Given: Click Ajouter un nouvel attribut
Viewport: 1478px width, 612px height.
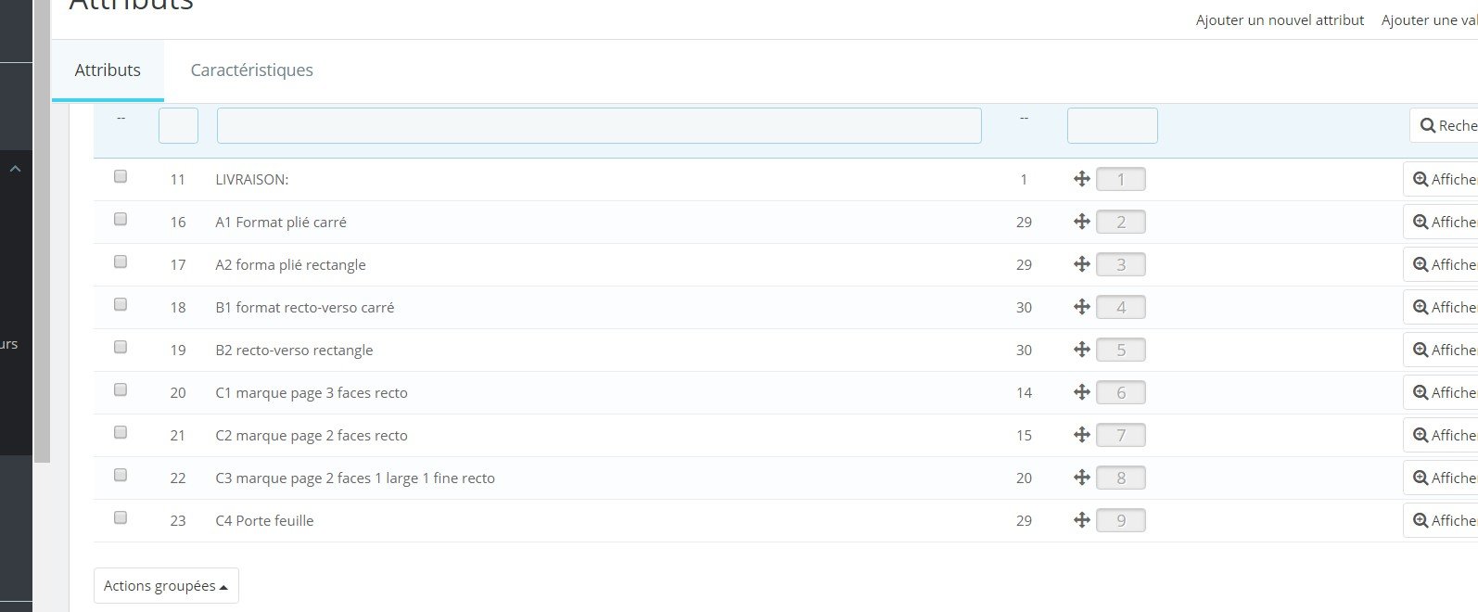Looking at the screenshot, I should 1280,20.
